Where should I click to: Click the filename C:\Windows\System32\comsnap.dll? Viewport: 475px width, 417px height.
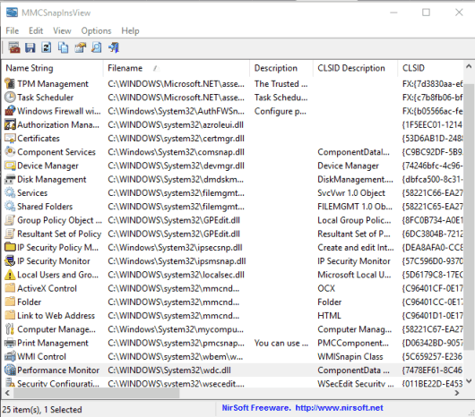click(x=176, y=152)
